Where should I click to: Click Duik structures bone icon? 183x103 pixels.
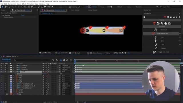coord(154,23)
